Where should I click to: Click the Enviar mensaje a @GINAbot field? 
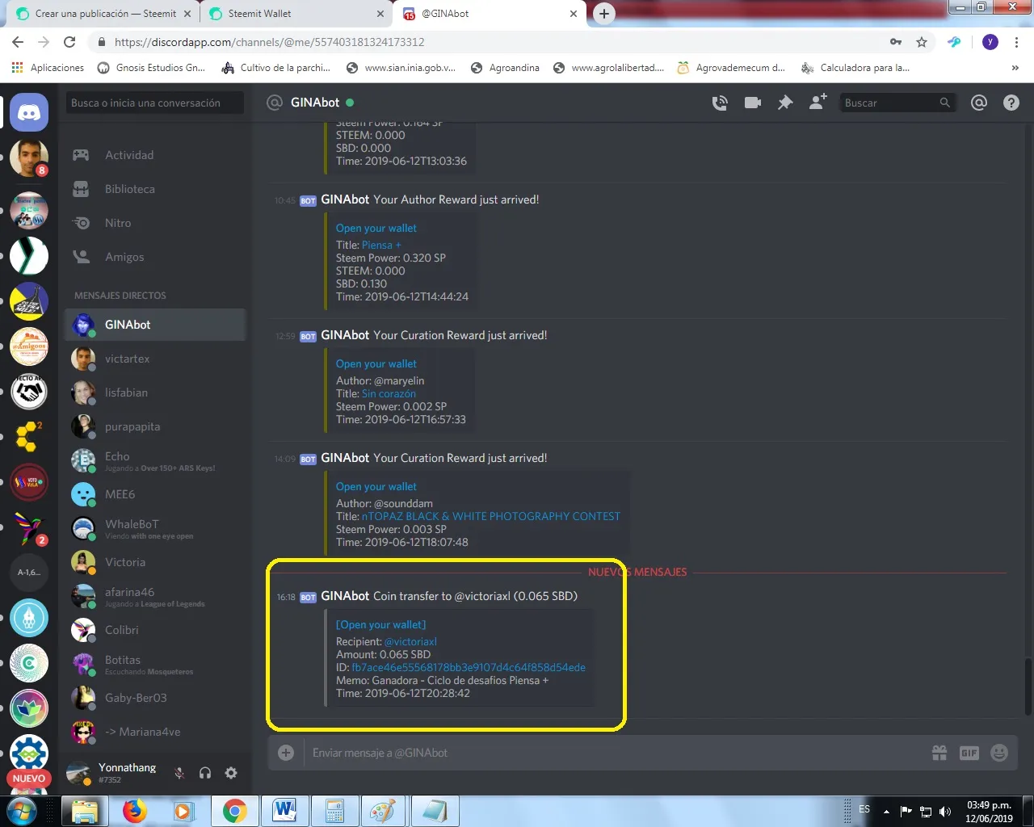coord(614,753)
